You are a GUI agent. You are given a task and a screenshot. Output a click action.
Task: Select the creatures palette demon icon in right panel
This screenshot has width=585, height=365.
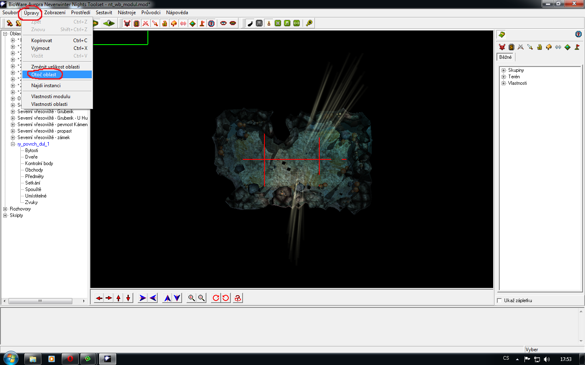coord(502,47)
